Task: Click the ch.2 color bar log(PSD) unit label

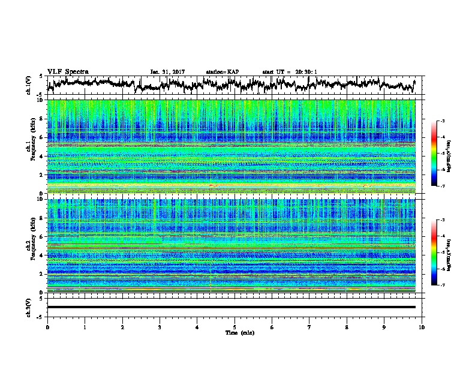Action: 449,254
